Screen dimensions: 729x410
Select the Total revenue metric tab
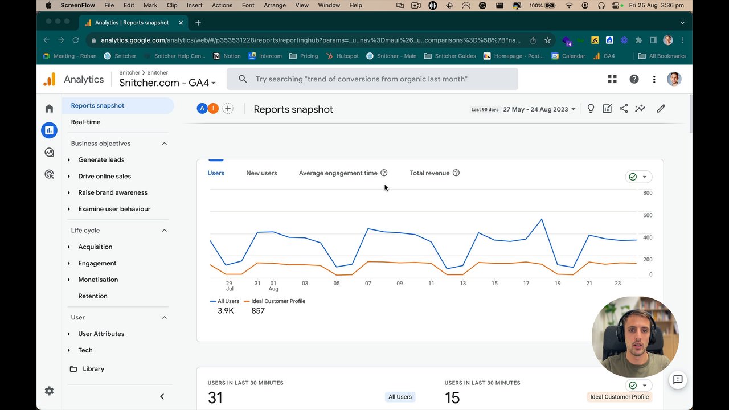click(429, 173)
